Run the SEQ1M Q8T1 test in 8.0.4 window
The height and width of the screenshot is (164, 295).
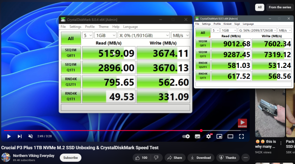point(71,53)
